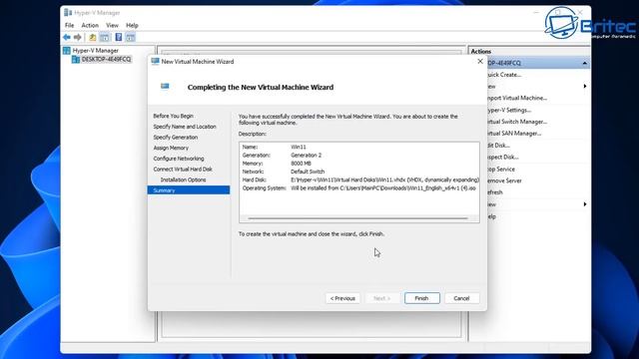Collapse the DESKTOP-4E49FCQ actions section arrow

coord(584,63)
